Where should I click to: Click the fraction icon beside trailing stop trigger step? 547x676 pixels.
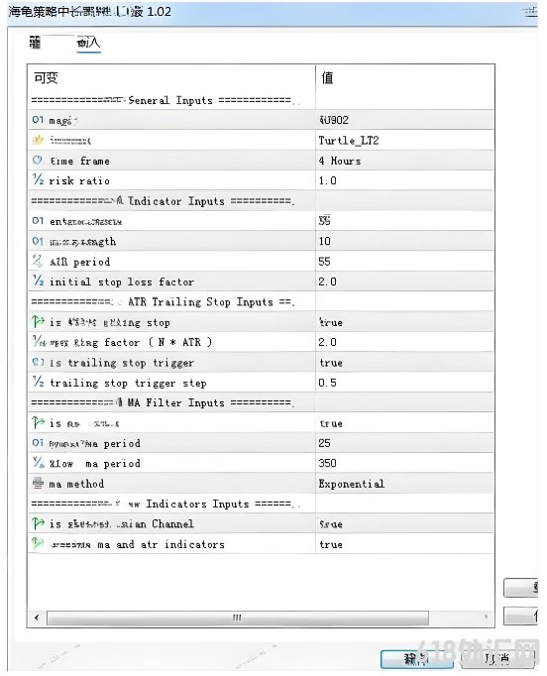(x=39, y=382)
